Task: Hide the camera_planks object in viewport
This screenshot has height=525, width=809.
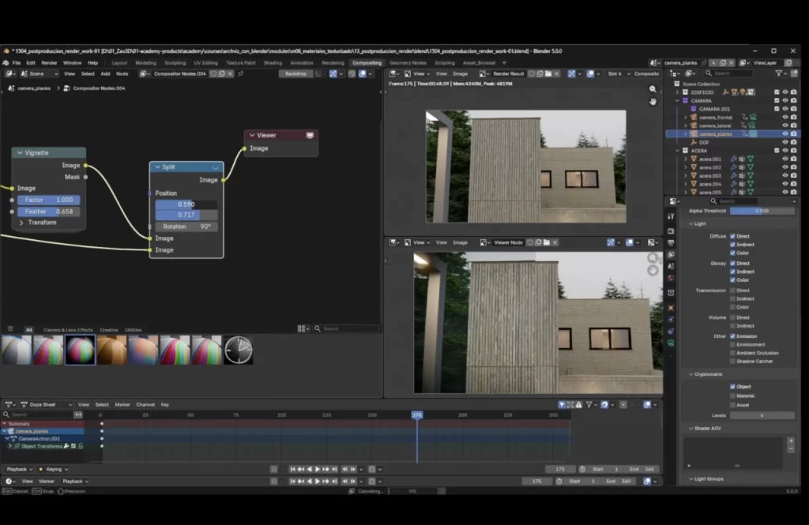Action: (x=785, y=133)
